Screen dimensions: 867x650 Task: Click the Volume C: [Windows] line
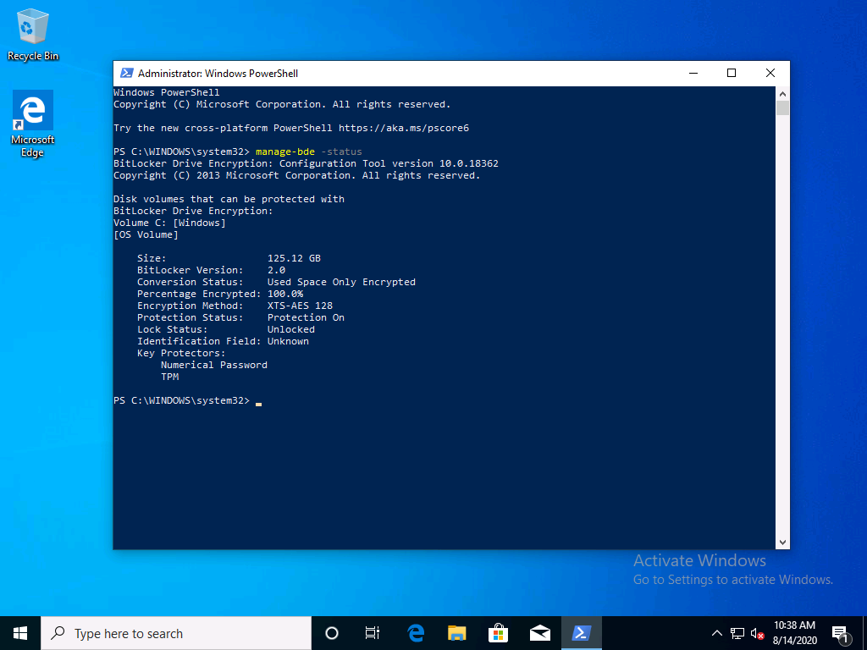coord(169,223)
